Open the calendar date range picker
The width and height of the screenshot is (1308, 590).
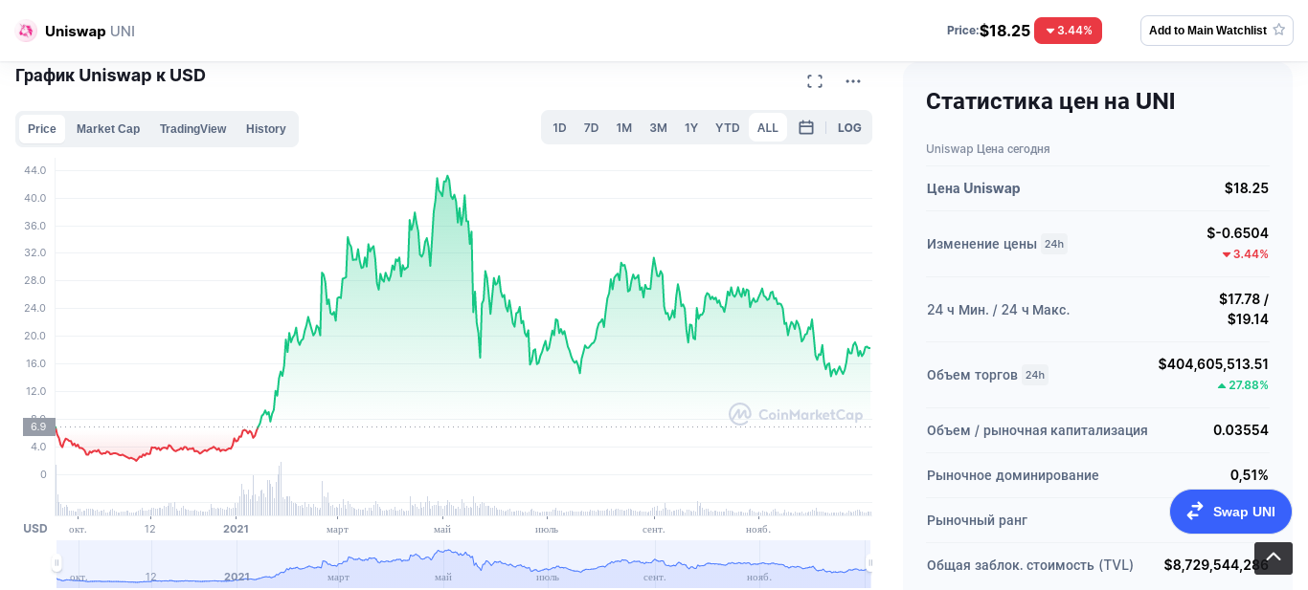click(806, 127)
